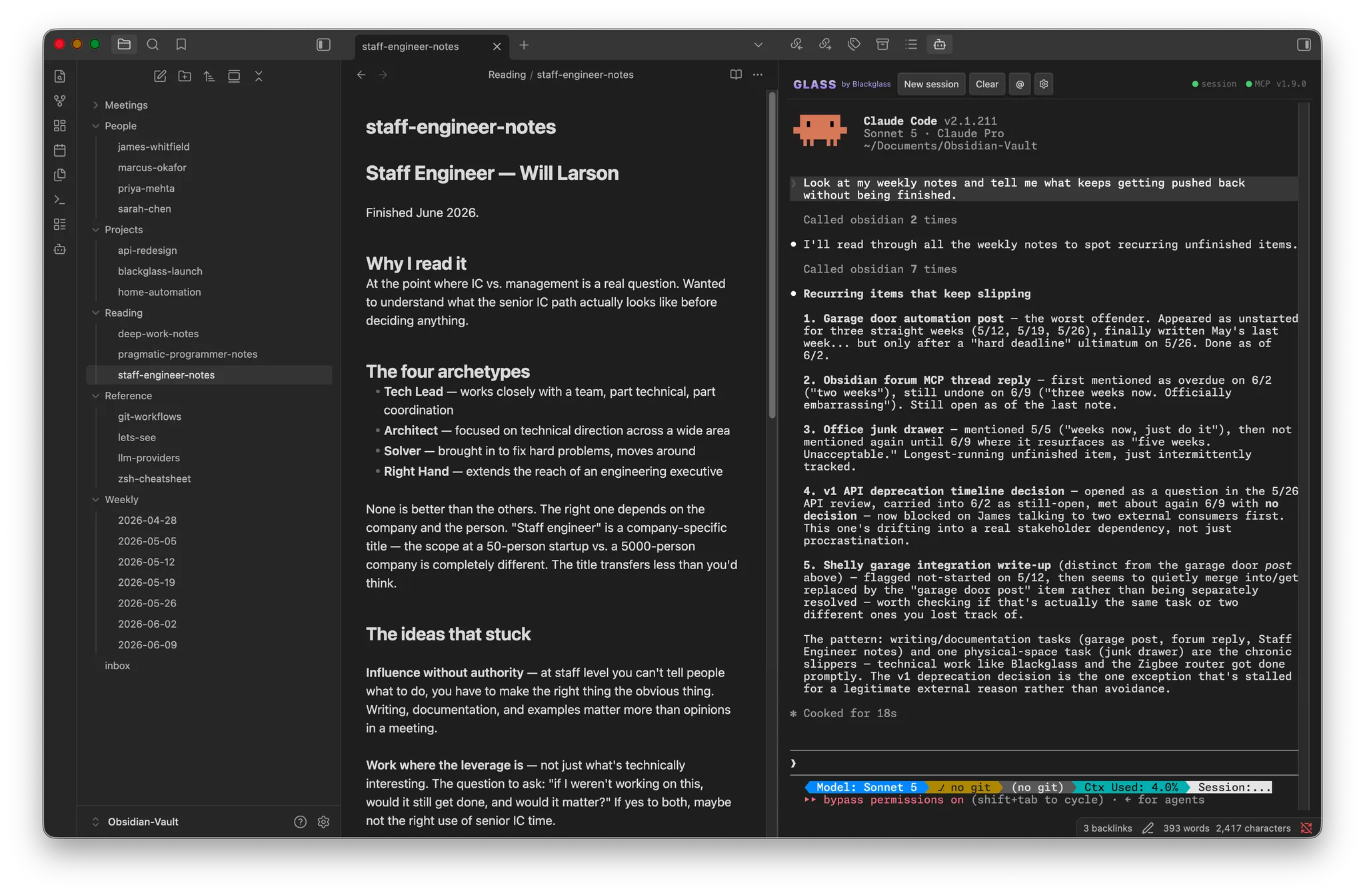Open canvas icon in left ribbon
The height and width of the screenshot is (895, 1365).
pyautogui.click(x=60, y=125)
